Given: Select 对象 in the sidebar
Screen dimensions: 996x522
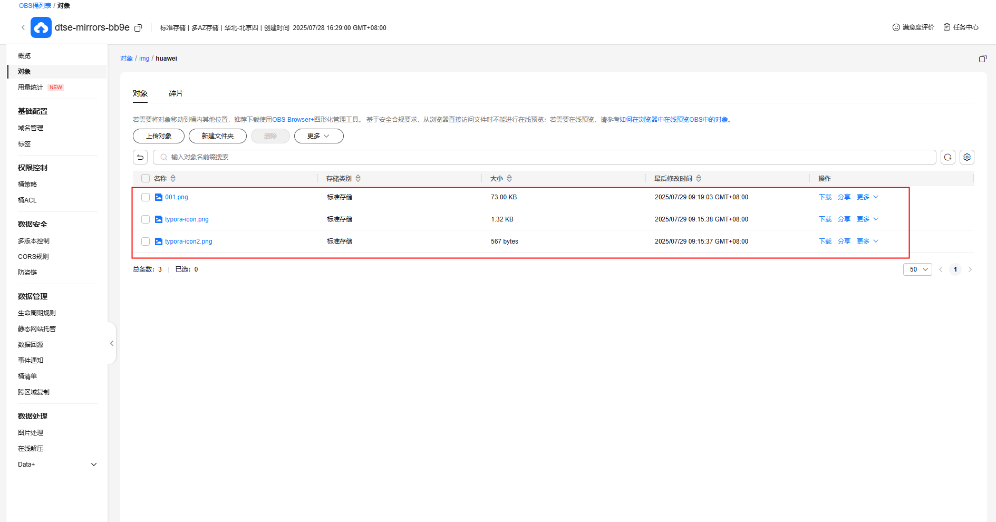Looking at the screenshot, I should (24, 72).
